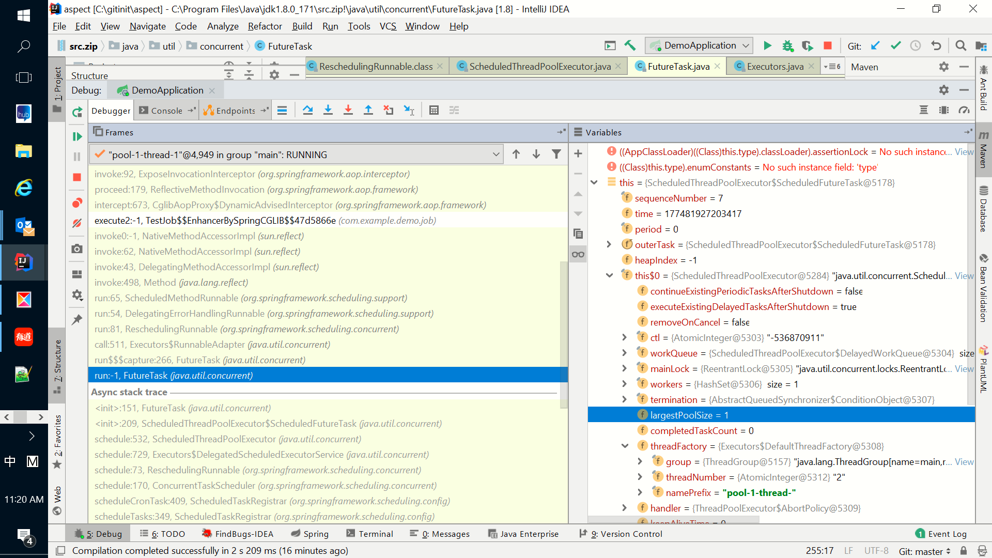Toggle the frames filter funnel icon
Image resolution: width=992 pixels, height=558 pixels.
pyautogui.click(x=556, y=154)
